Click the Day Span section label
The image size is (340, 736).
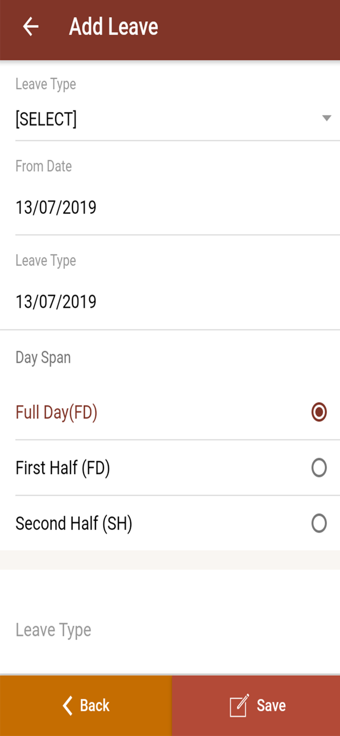pyautogui.click(x=43, y=358)
